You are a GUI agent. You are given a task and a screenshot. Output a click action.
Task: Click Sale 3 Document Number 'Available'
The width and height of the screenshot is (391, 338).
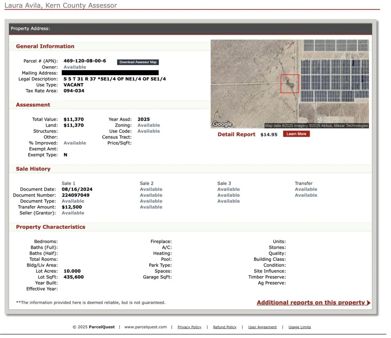coord(228,195)
